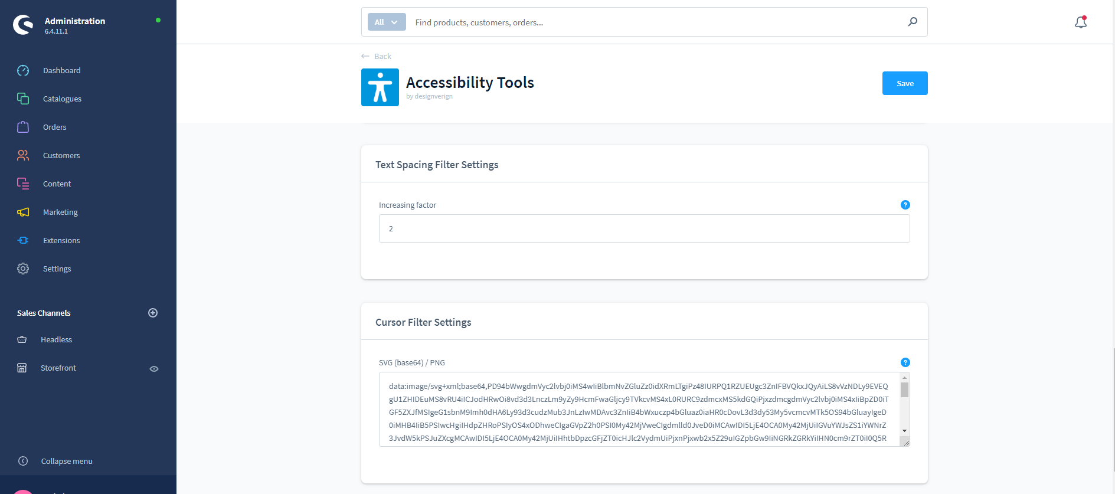Select the Dashboard menu item
Viewport: 1115px width, 494px height.
pyautogui.click(x=62, y=70)
